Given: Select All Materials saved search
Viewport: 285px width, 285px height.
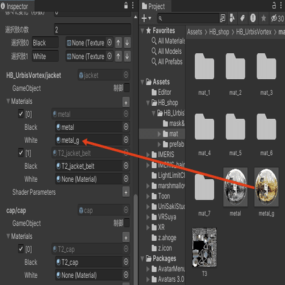Looking at the screenshot, I should pyautogui.click(x=168, y=41).
